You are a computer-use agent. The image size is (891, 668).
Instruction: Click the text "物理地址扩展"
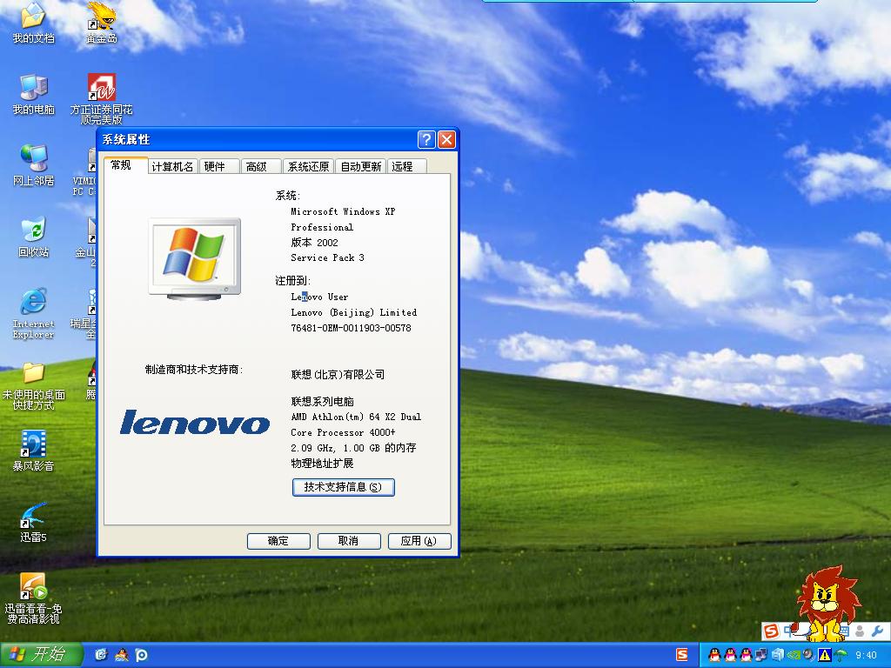point(322,464)
